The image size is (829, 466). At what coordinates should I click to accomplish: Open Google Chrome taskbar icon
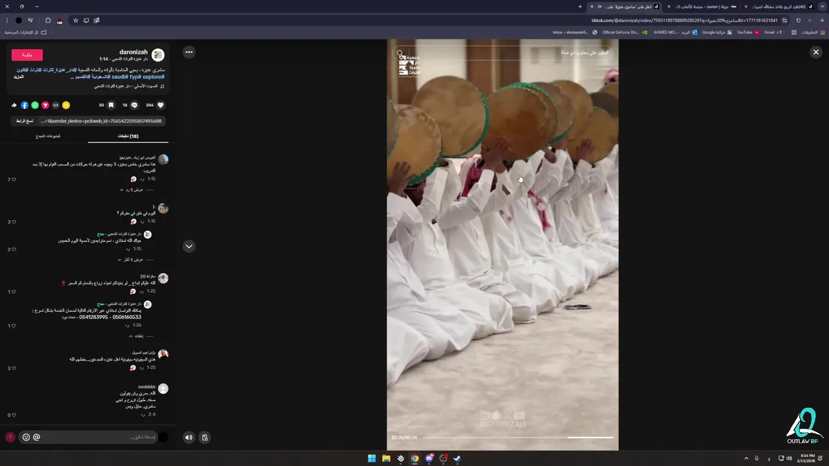pos(414,458)
